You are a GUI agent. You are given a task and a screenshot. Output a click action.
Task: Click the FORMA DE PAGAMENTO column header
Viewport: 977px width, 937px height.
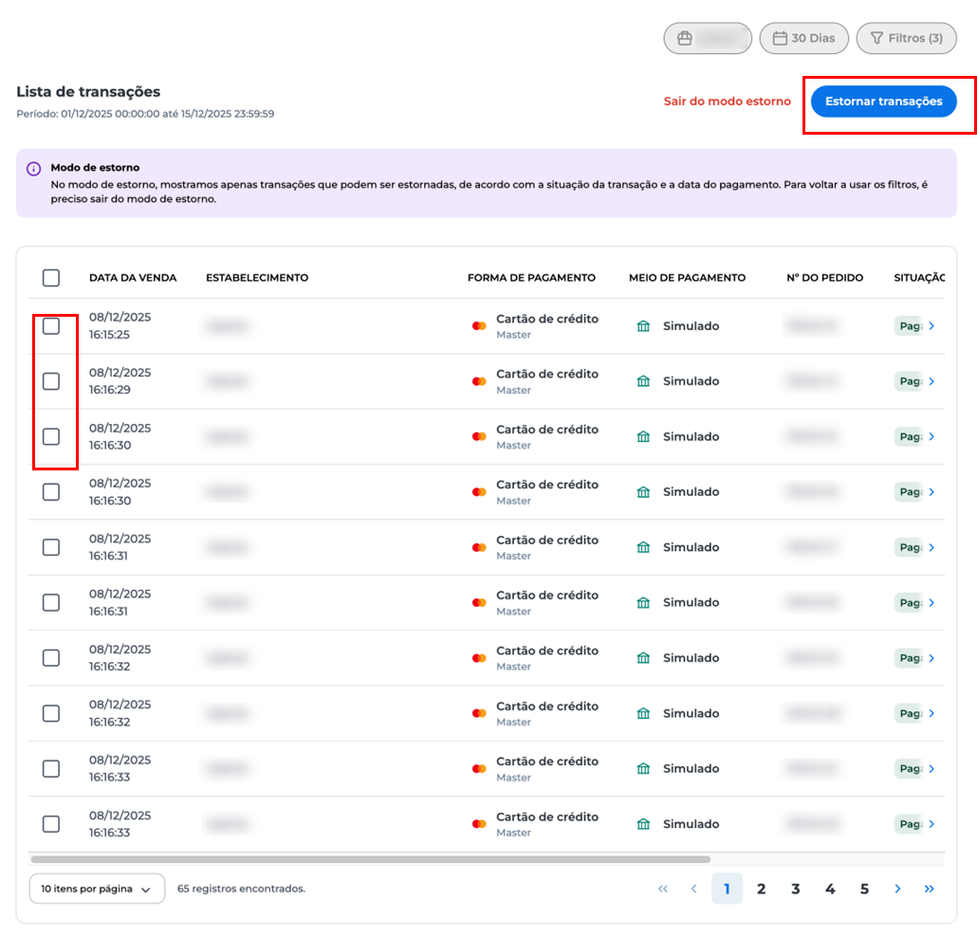tap(531, 278)
